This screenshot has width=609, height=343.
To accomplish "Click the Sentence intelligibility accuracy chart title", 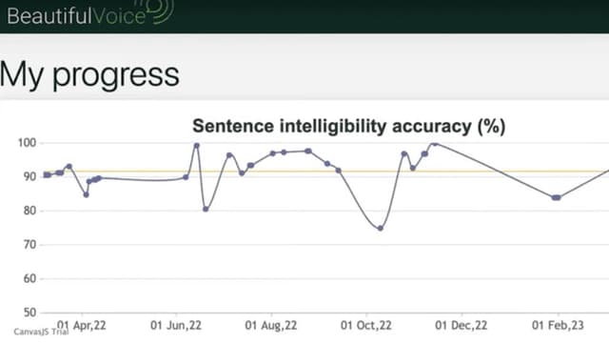I will click(x=349, y=126).
